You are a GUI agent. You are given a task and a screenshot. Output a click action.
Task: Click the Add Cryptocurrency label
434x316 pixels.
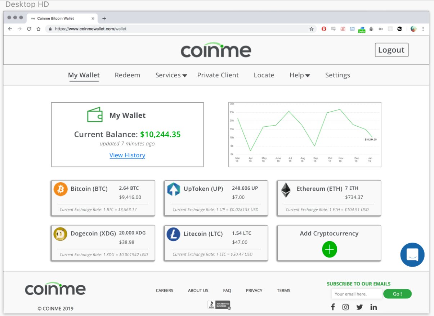tap(329, 234)
